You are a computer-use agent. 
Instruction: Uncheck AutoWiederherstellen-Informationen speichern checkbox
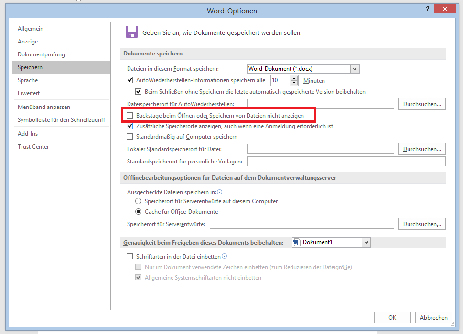pos(130,81)
